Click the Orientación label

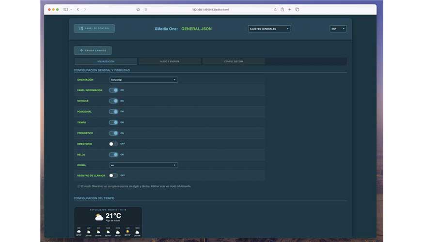(x=85, y=80)
